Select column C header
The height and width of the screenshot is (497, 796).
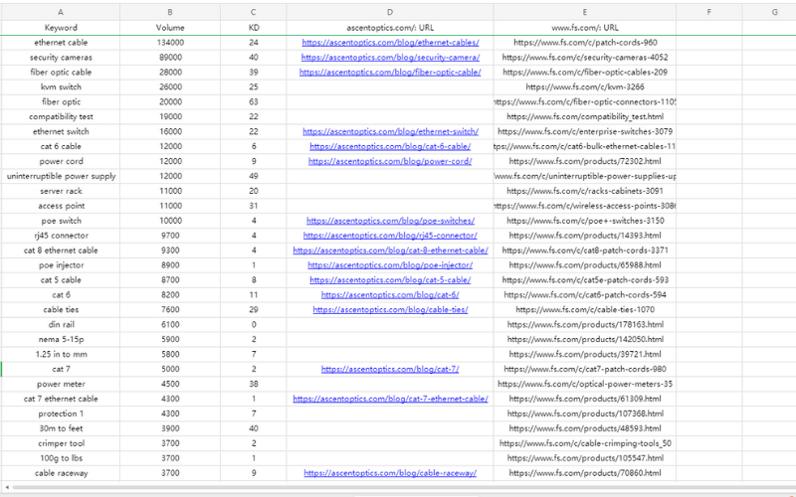click(254, 12)
